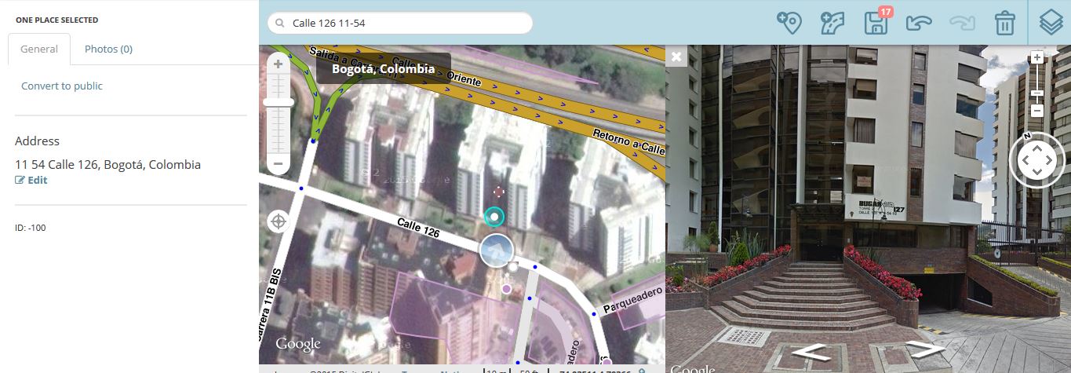Zoom in the map with plus button
Image resolution: width=1071 pixels, height=373 pixels.
coord(278,64)
